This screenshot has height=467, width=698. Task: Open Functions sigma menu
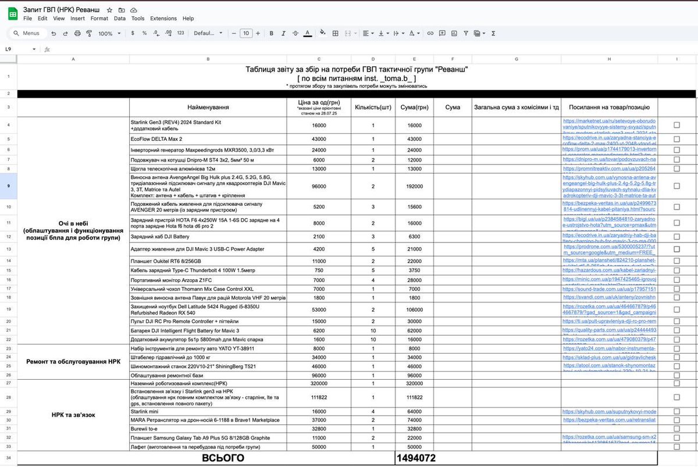click(x=493, y=34)
